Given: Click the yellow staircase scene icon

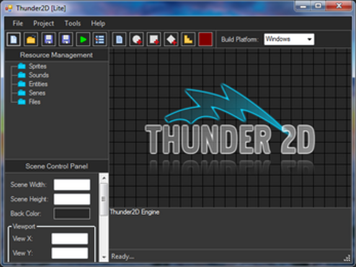Looking at the screenshot, I should tap(188, 39).
